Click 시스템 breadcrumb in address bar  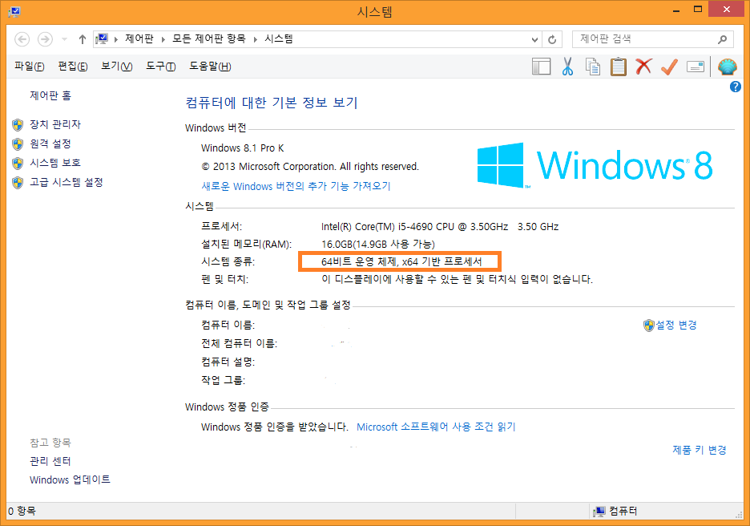278,38
